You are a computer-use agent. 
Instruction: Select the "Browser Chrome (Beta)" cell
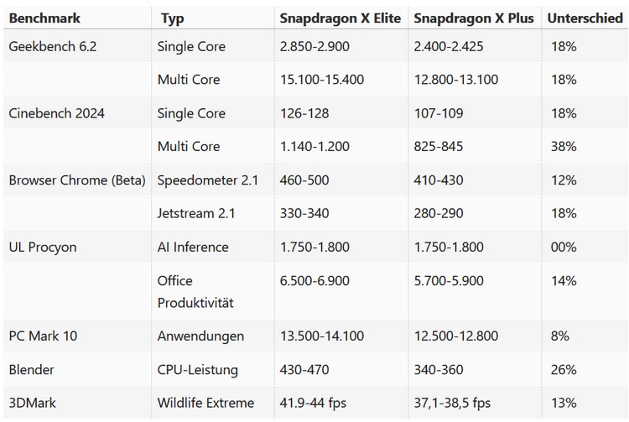point(76,180)
